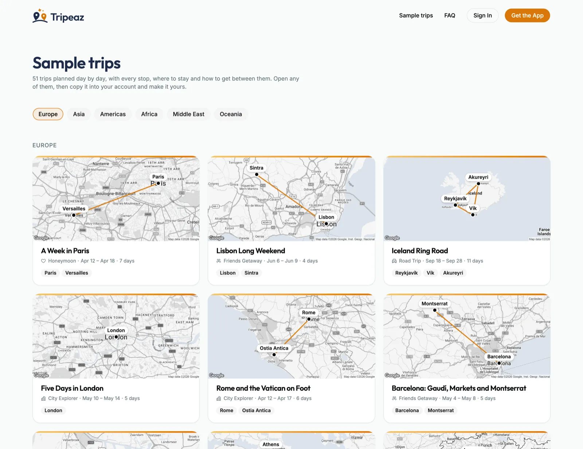Viewport: 583px width, 449px height.
Task: Click the London tag on the London card
Action: (53, 411)
